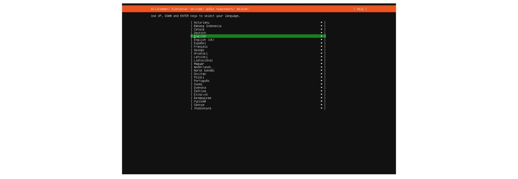Click arrow icon on Polski row
Viewport: 518px width, 179px height.
[x=322, y=77]
